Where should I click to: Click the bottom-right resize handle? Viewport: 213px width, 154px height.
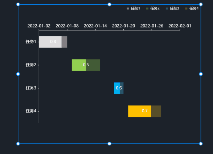[201, 144]
